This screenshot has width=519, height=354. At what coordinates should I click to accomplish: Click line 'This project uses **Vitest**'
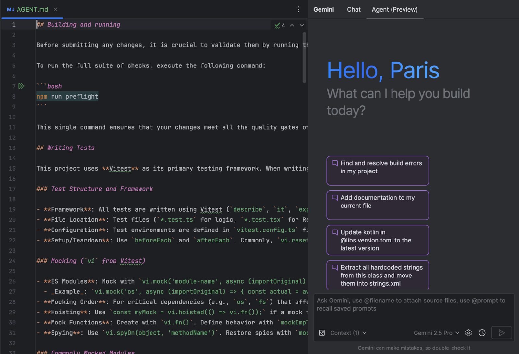point(172,169)
